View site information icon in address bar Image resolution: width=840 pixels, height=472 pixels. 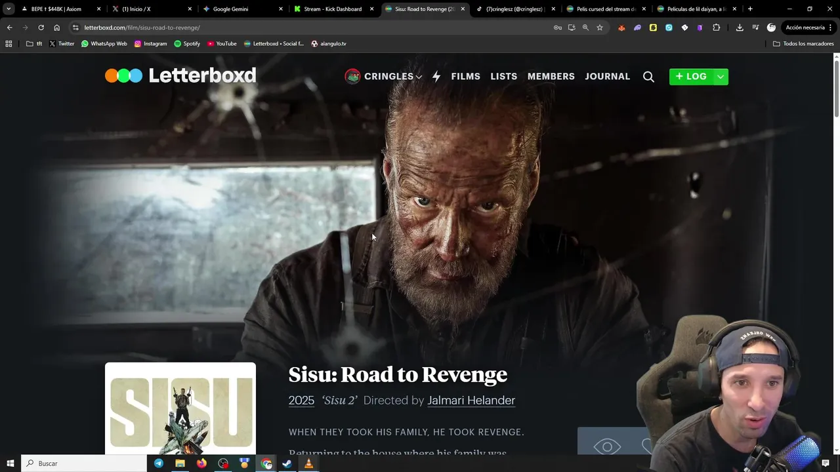coord(75,28)
